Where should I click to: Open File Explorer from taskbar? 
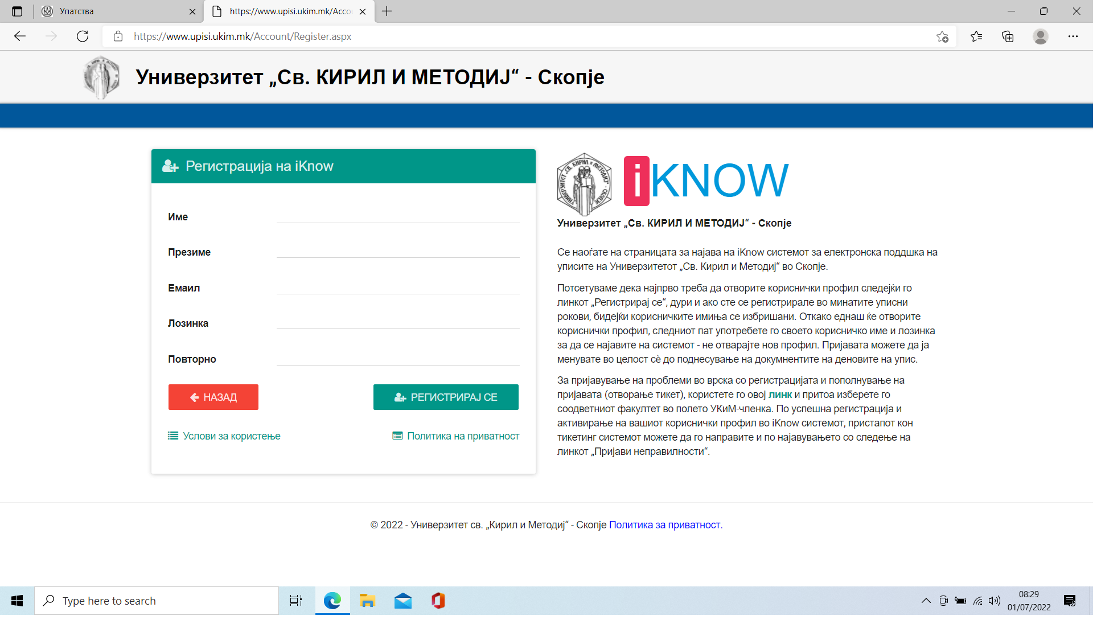(367, 601)
